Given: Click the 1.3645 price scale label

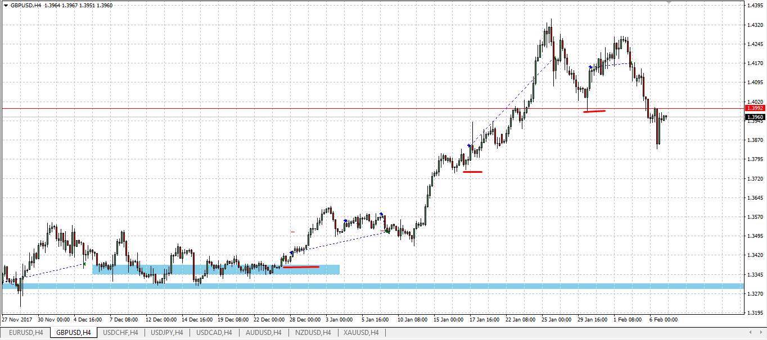Looking at the screenshot, I should click(x=756, y=197).
